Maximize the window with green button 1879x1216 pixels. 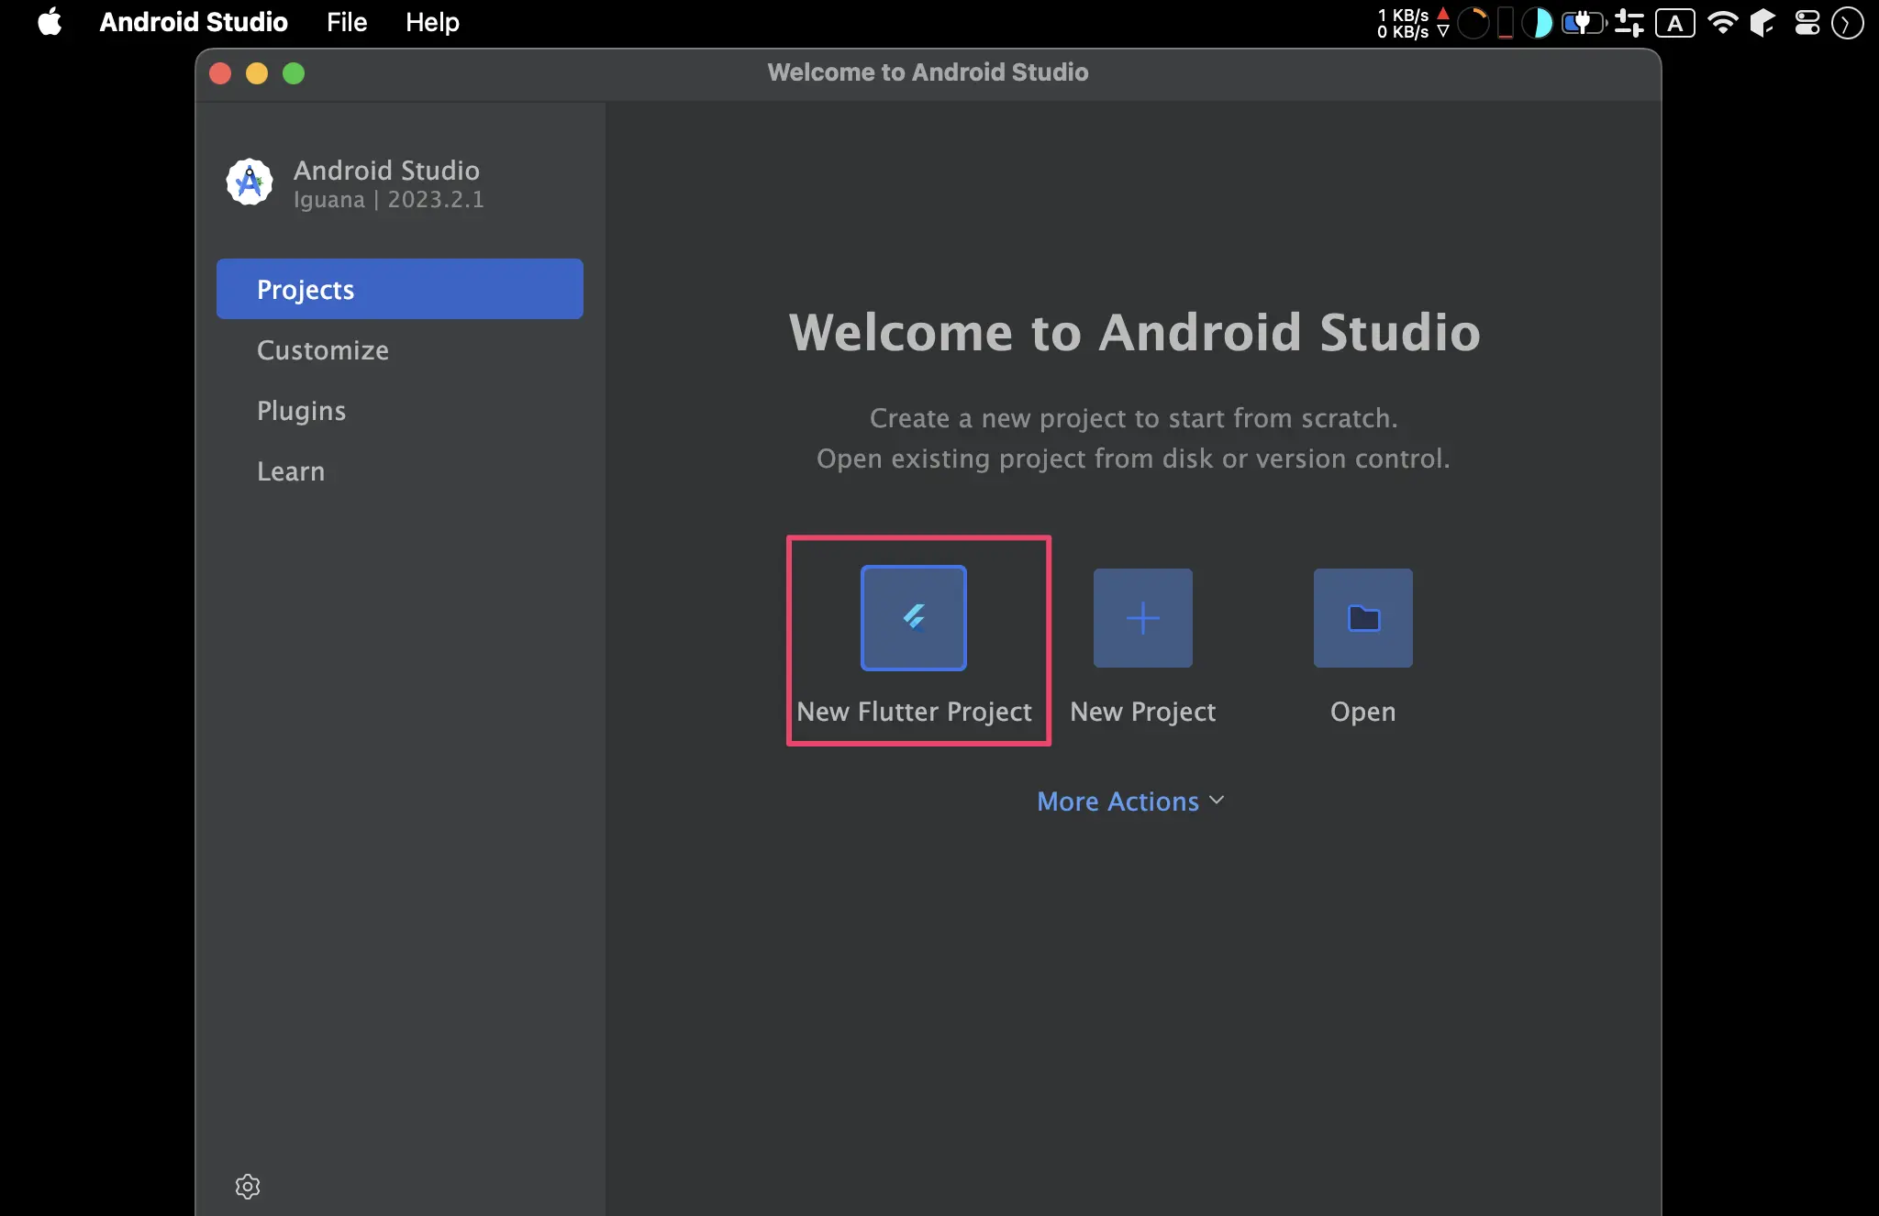point(294,73)
